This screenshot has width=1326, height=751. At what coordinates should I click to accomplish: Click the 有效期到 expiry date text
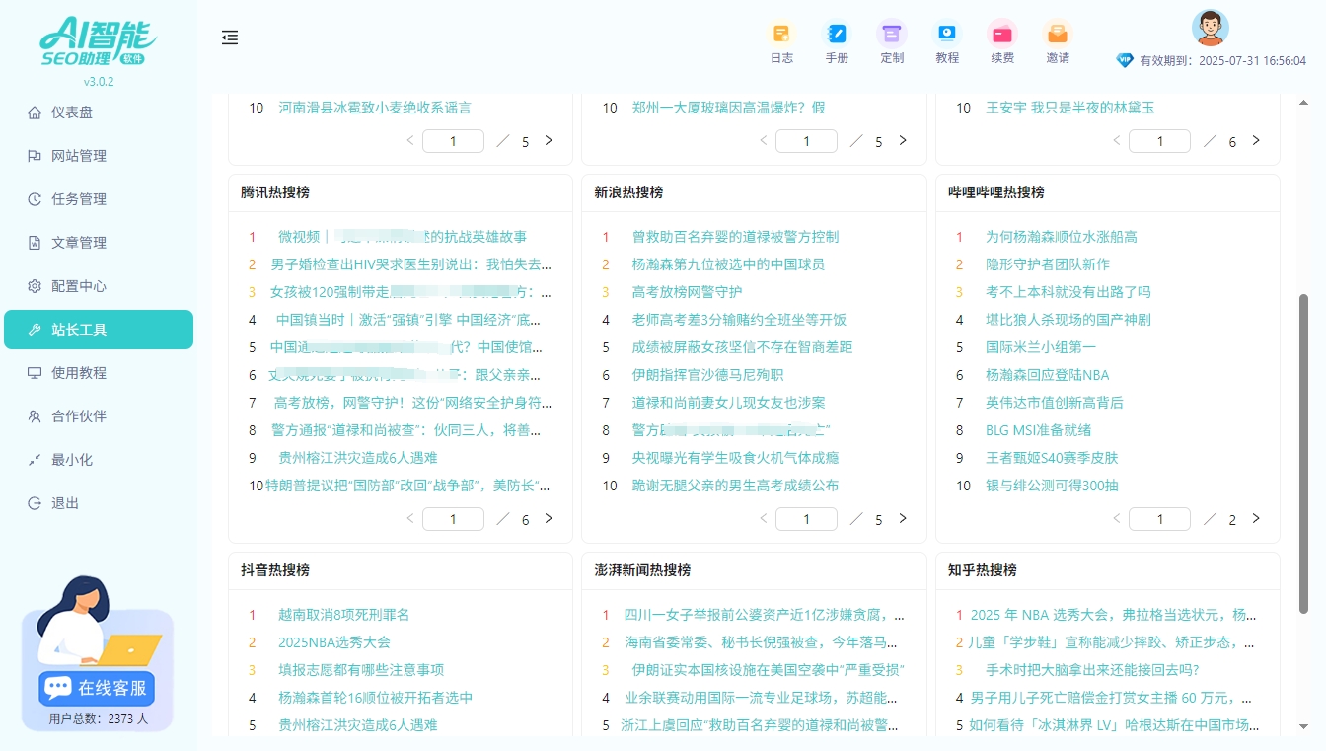click(1222, 60)
